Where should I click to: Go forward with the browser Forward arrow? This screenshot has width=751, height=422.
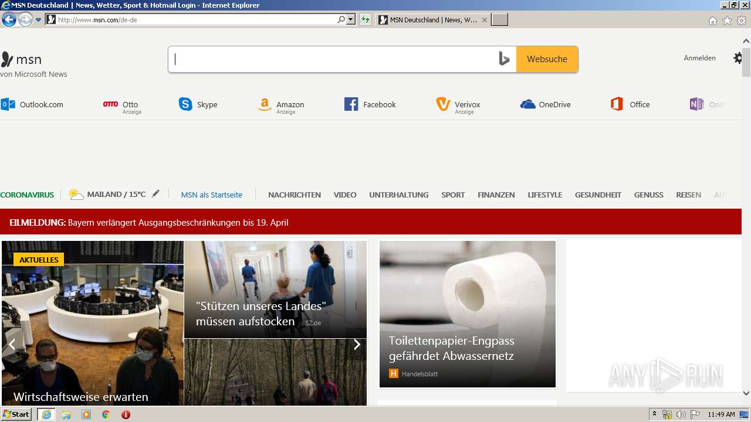[x=25, y=20]
